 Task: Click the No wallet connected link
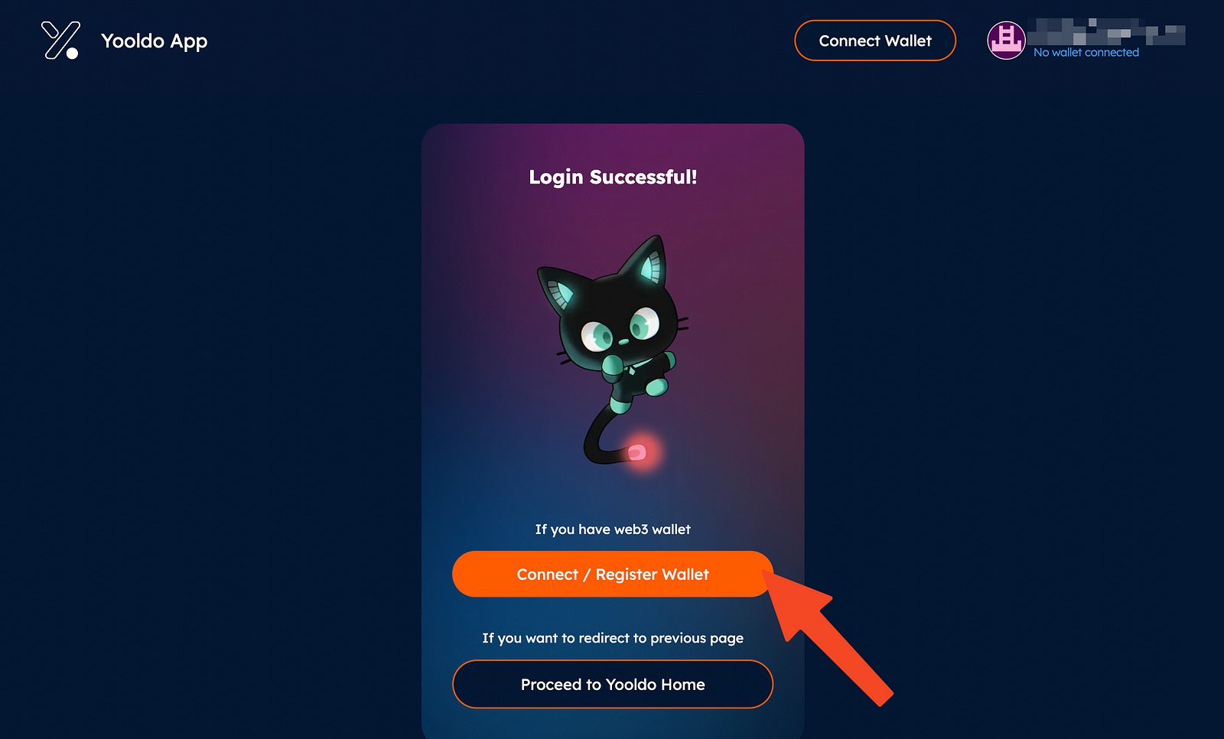coord(1086,52)
